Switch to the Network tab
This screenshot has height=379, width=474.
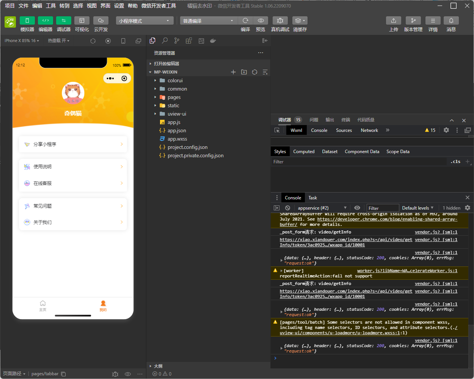[369, 130]
